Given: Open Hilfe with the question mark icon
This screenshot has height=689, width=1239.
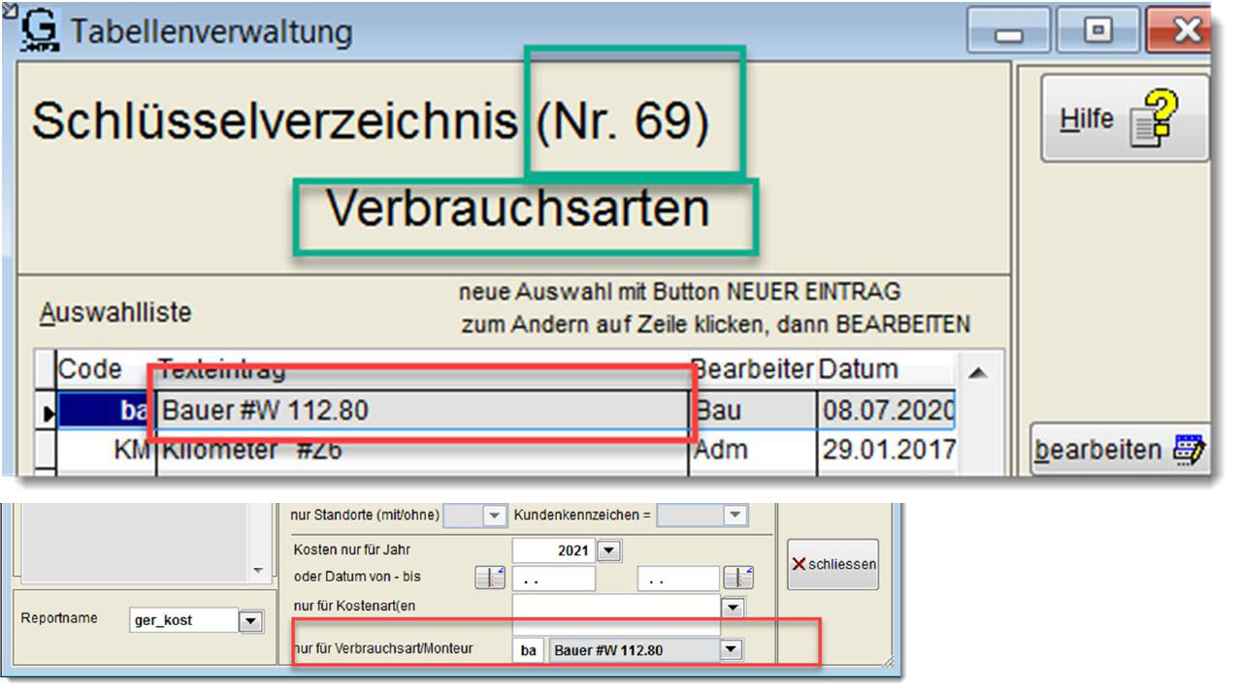Looking at the screenshot, I should [1124, 118].
